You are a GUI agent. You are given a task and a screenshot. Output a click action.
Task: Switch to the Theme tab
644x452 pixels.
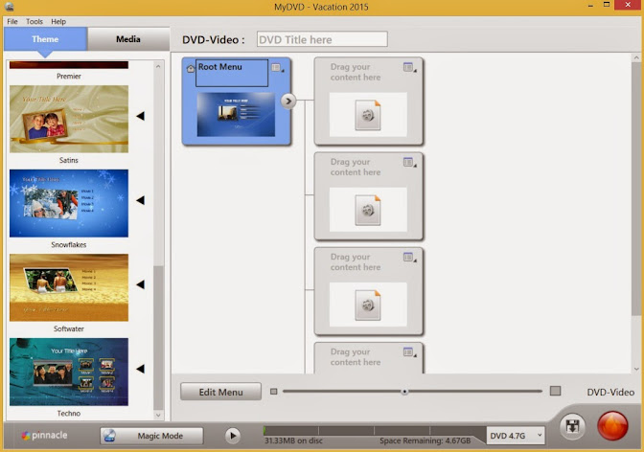coord(45,39)
